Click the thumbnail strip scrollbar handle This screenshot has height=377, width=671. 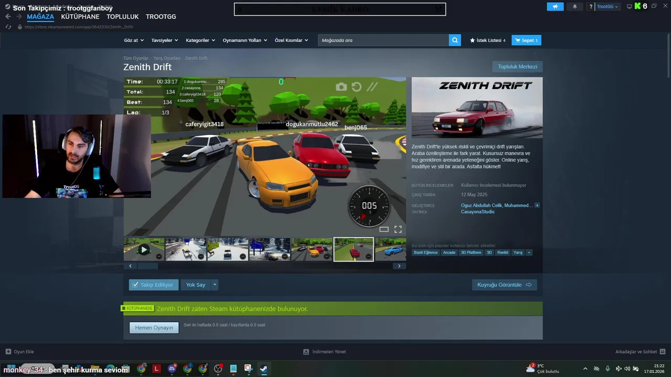coord(148,266)
